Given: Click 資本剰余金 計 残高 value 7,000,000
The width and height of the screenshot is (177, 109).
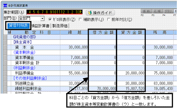Looking at the screenshot, I should click(164, 63).
